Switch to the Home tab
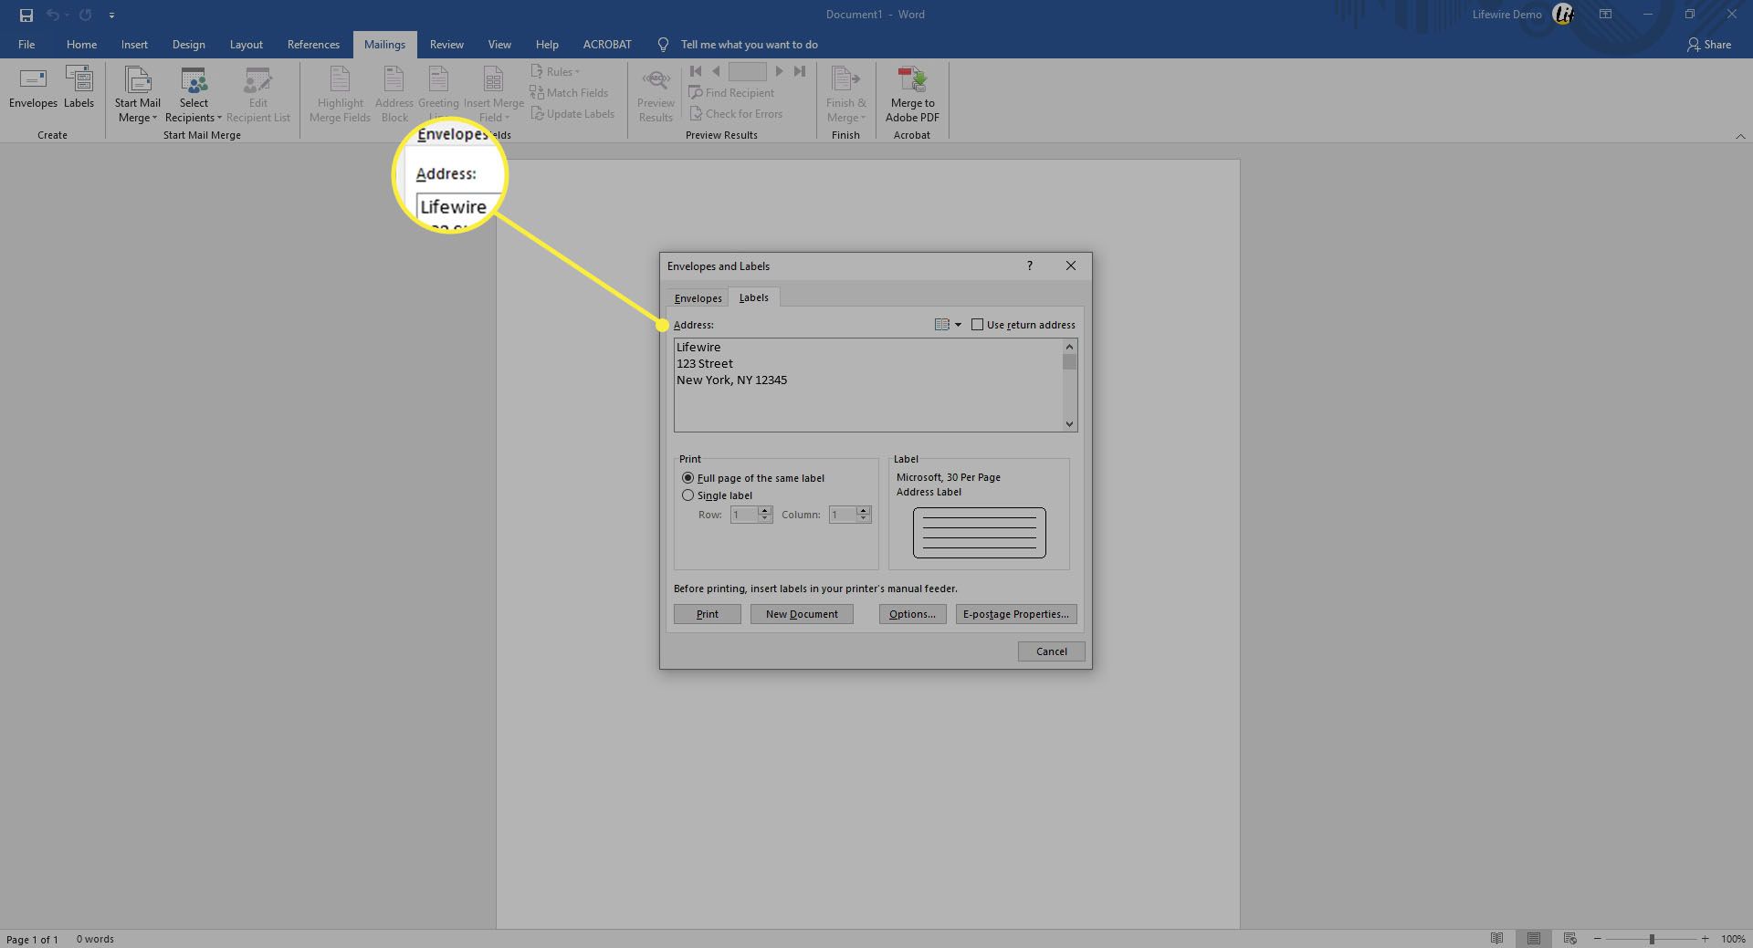Screen dimensions: 1753x948 tap(81, 44)
